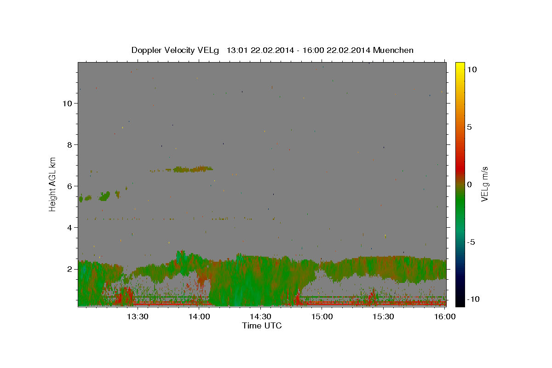Click the 16:00 time tick label

tap(445, 316)
